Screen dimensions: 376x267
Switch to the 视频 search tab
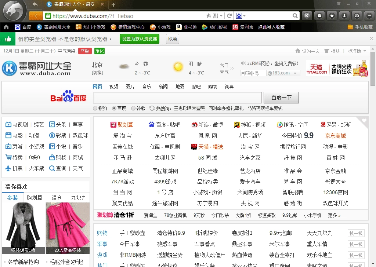(114, 87)
